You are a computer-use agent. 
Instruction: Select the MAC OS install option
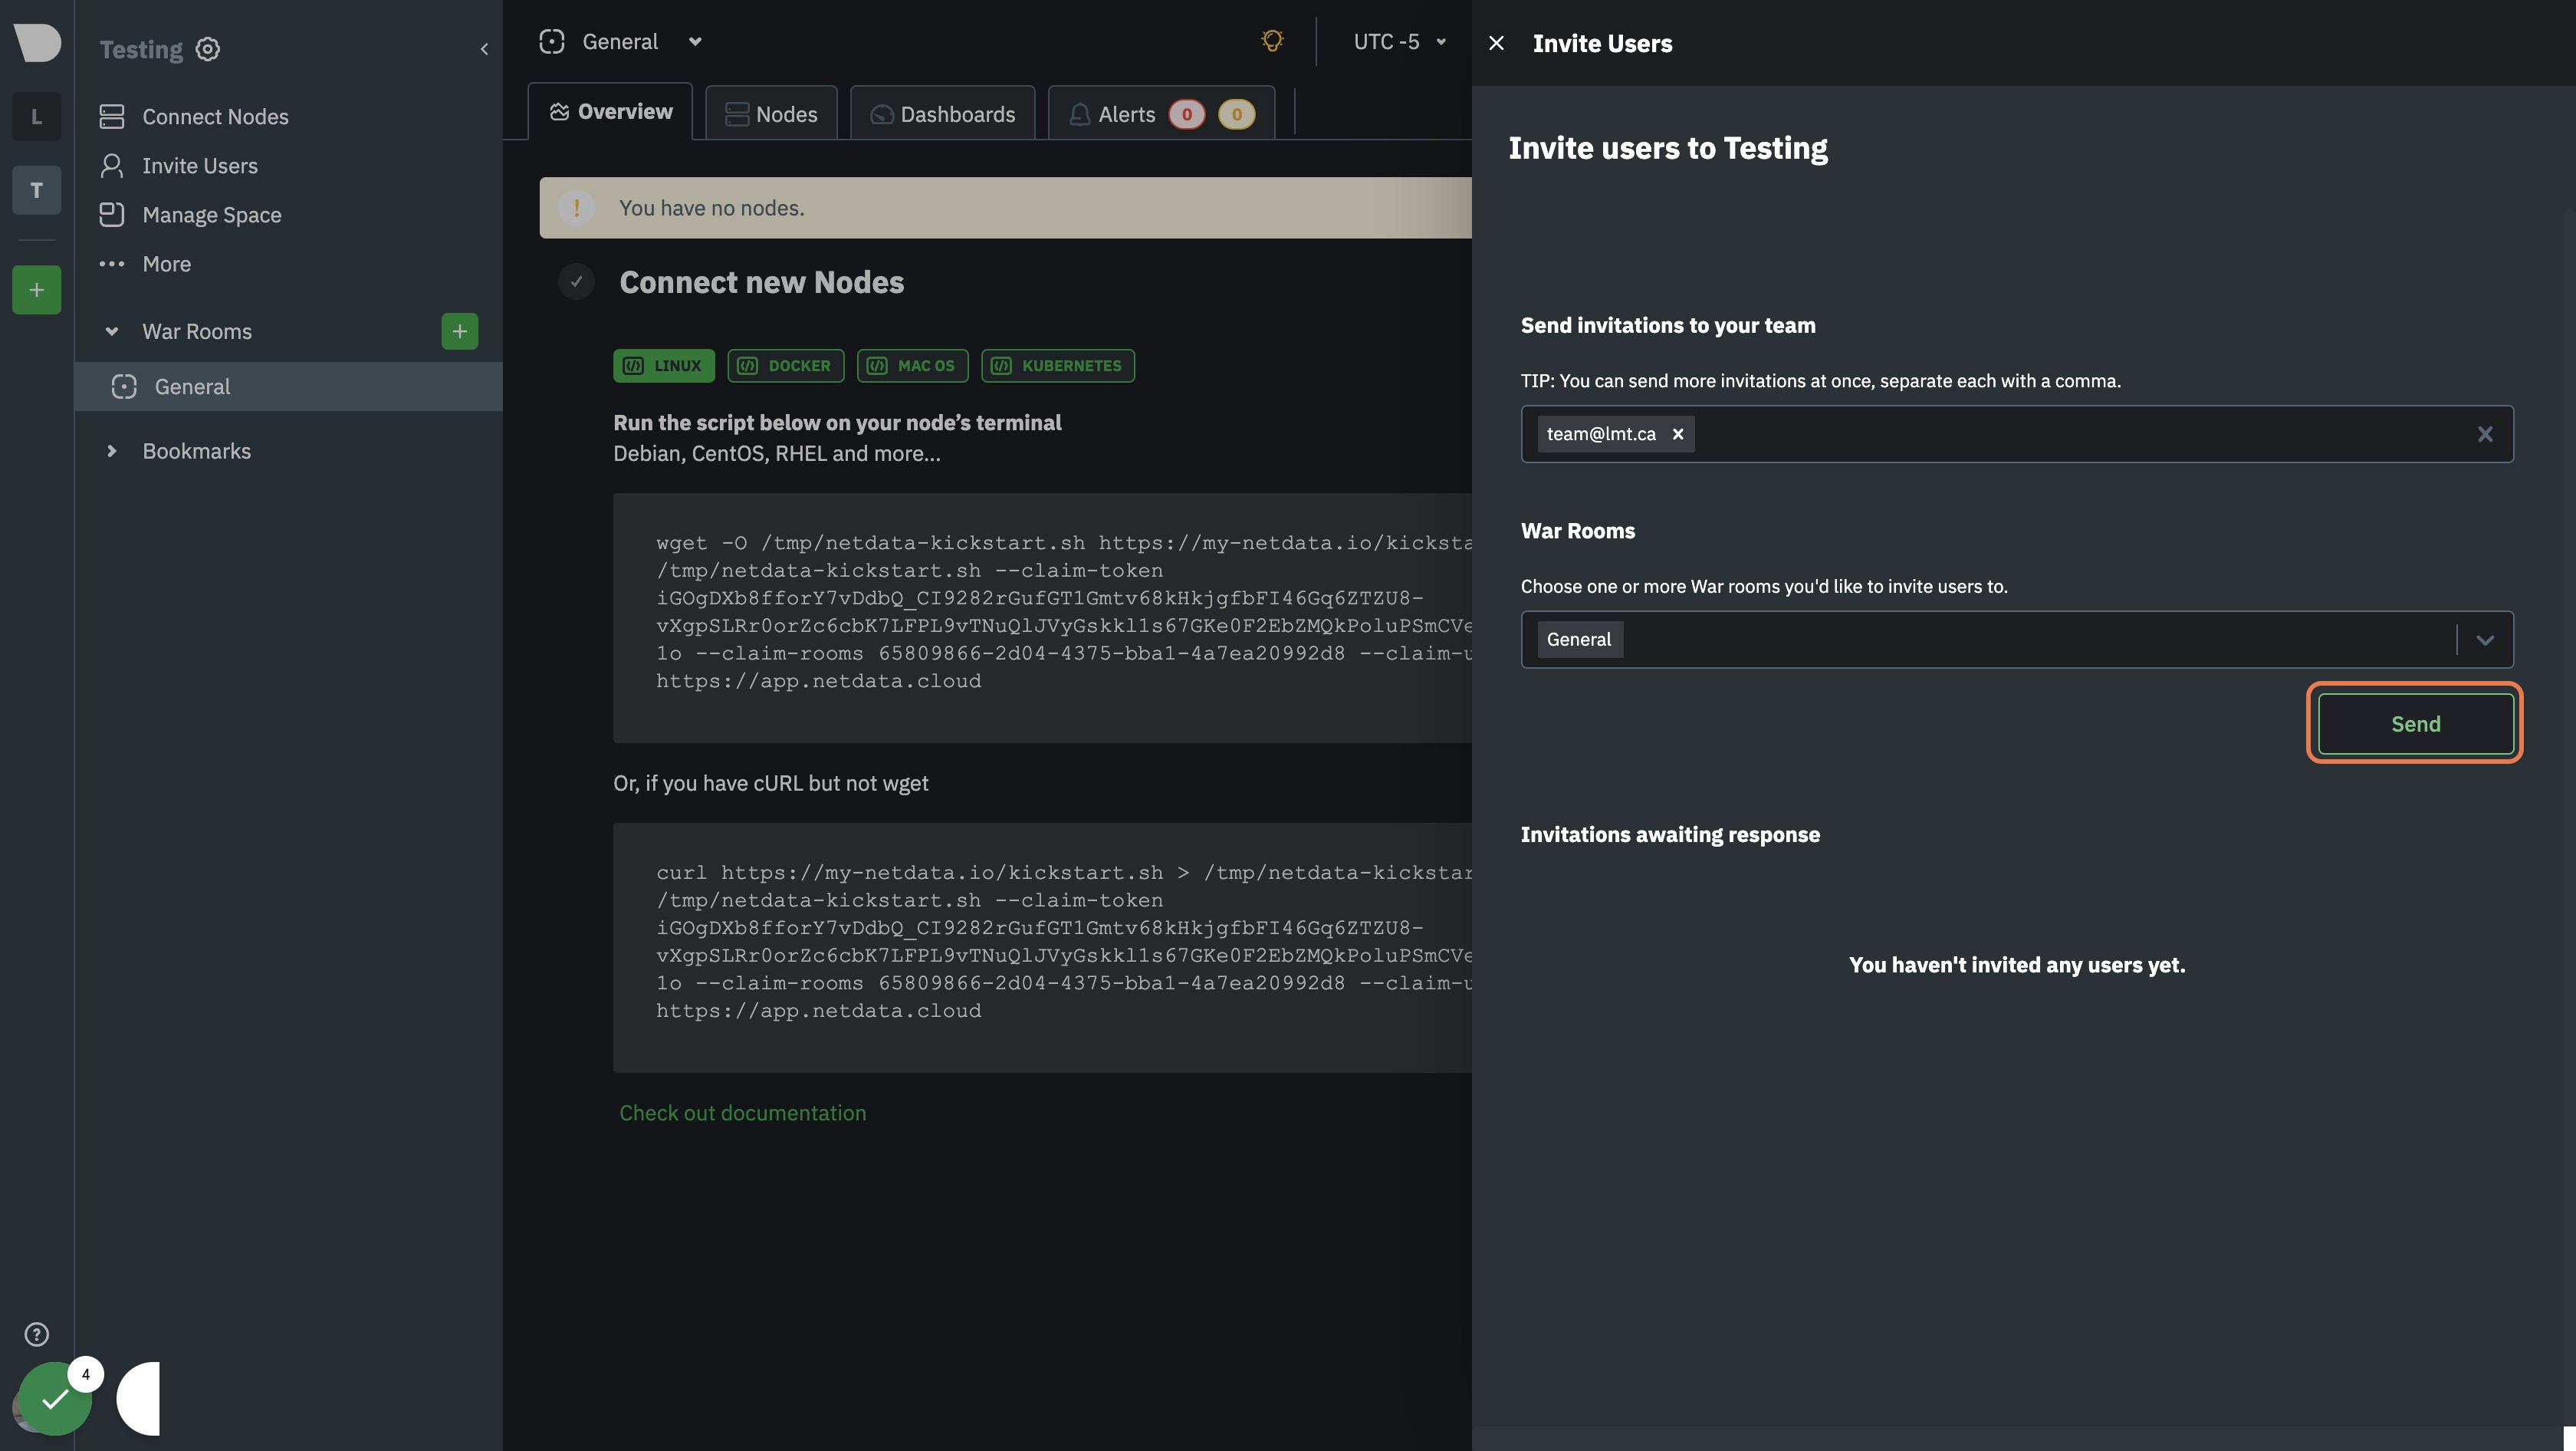(912, 365)
